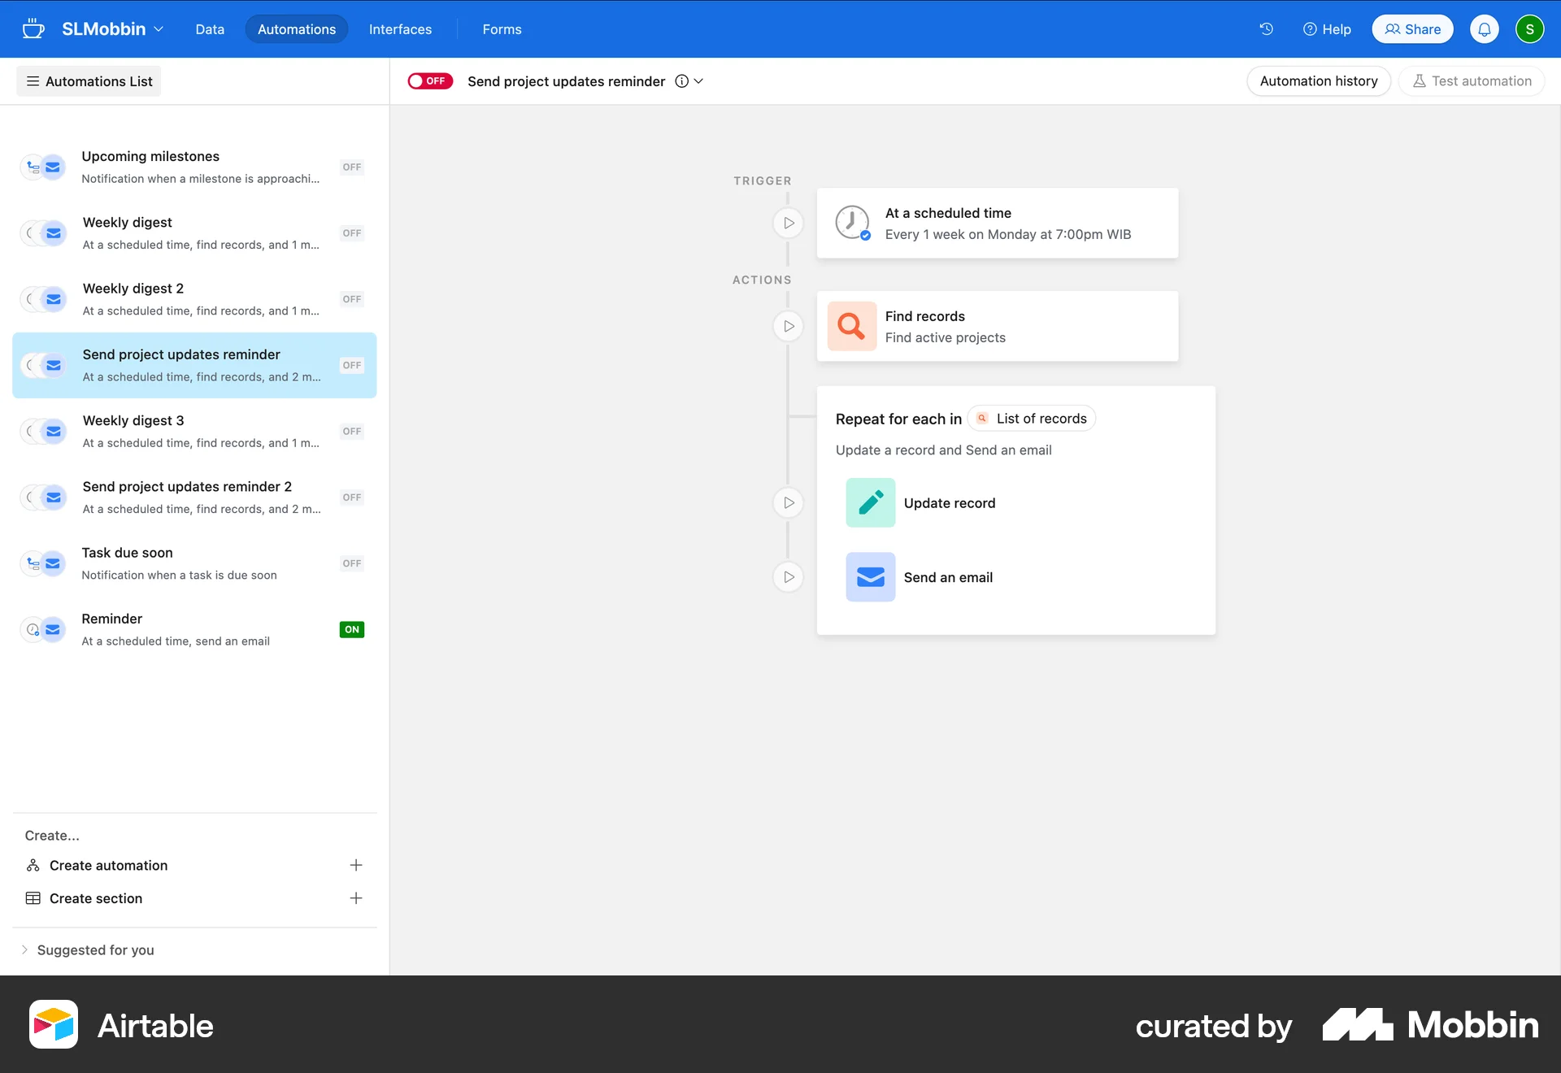
Task: Click the Share button
Action: tap(1412, 28)
